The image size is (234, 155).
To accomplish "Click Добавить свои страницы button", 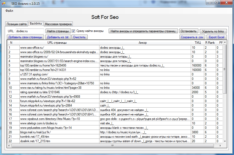I will point(25,37).
